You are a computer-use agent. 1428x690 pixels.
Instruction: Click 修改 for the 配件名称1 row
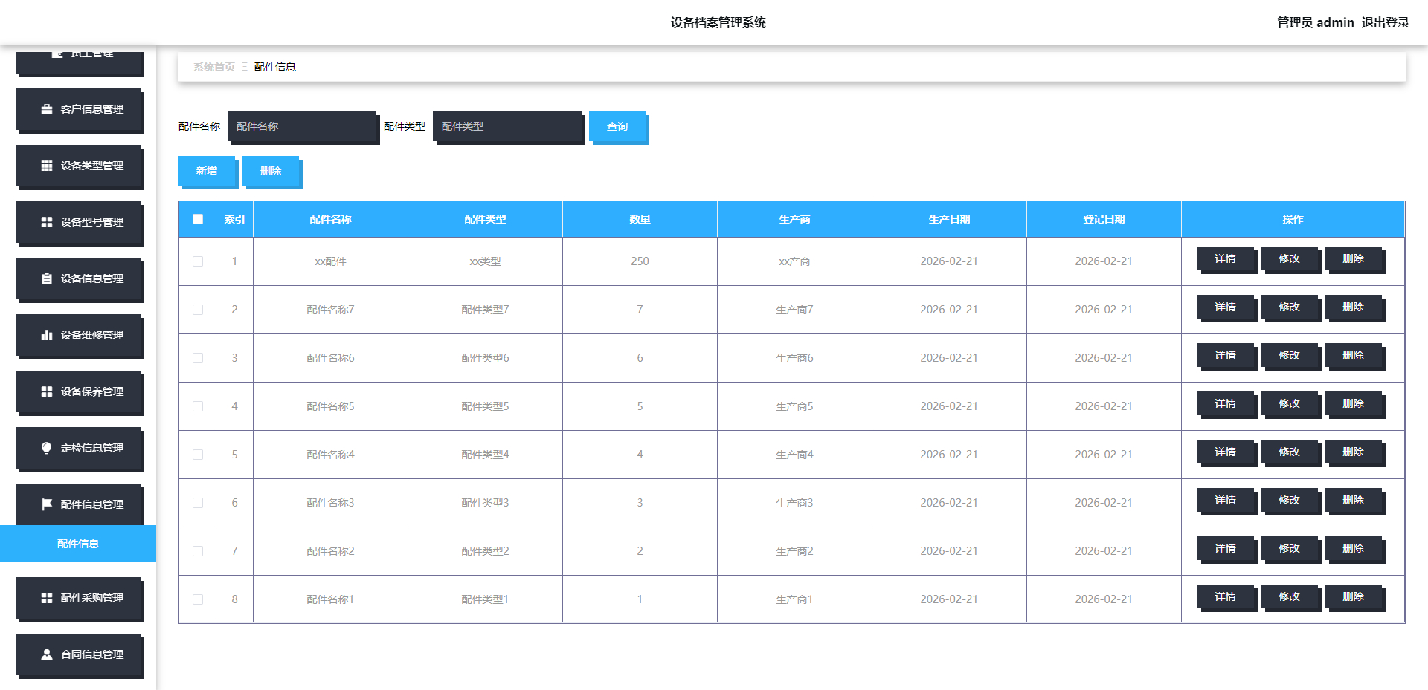click(x=1290, y=597)
